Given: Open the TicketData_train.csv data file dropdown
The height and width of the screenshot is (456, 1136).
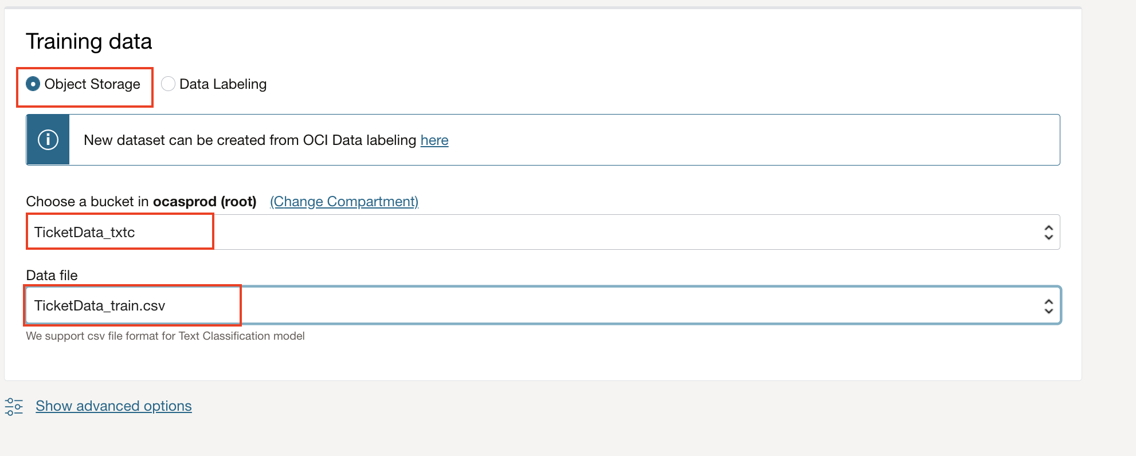Looking at the screenshot, I should coord(543,305).
